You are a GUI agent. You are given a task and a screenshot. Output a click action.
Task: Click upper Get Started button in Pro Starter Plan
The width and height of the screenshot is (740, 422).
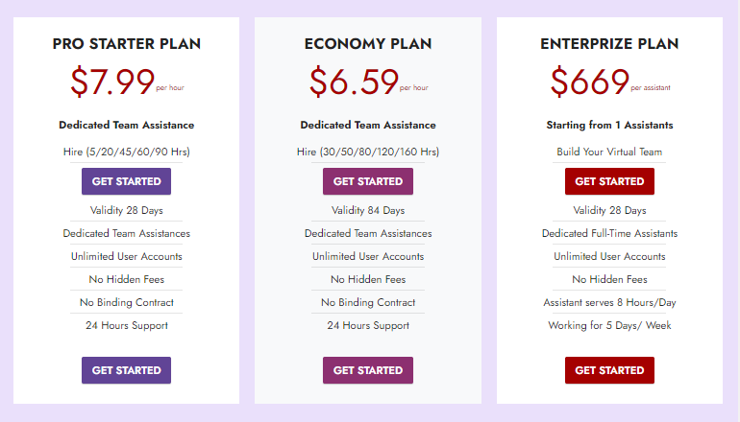[x=126, y=181]
